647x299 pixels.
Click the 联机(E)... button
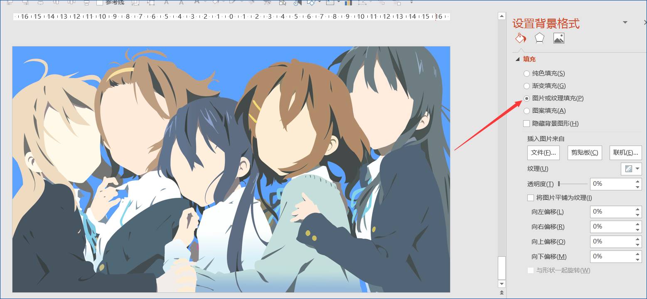click(x=626, y=153)
